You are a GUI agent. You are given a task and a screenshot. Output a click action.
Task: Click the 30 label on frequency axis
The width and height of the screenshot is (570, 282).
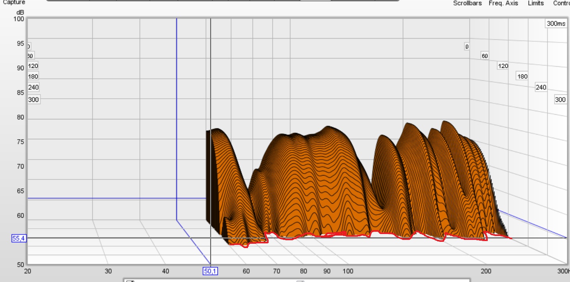tap(108, 271)
